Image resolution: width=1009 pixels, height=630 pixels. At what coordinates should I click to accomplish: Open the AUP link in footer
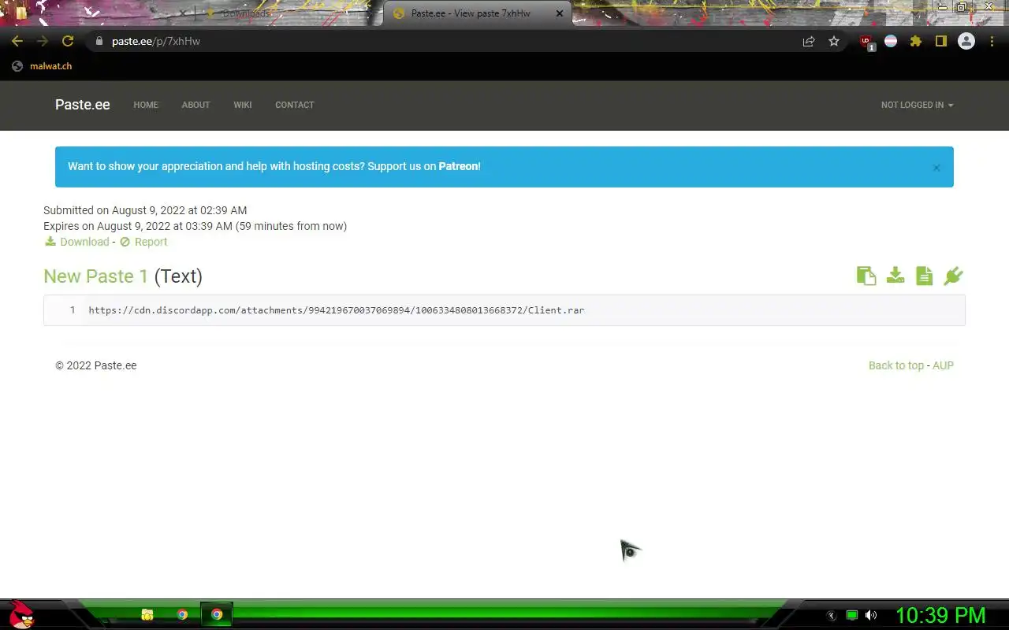(943, 365)
